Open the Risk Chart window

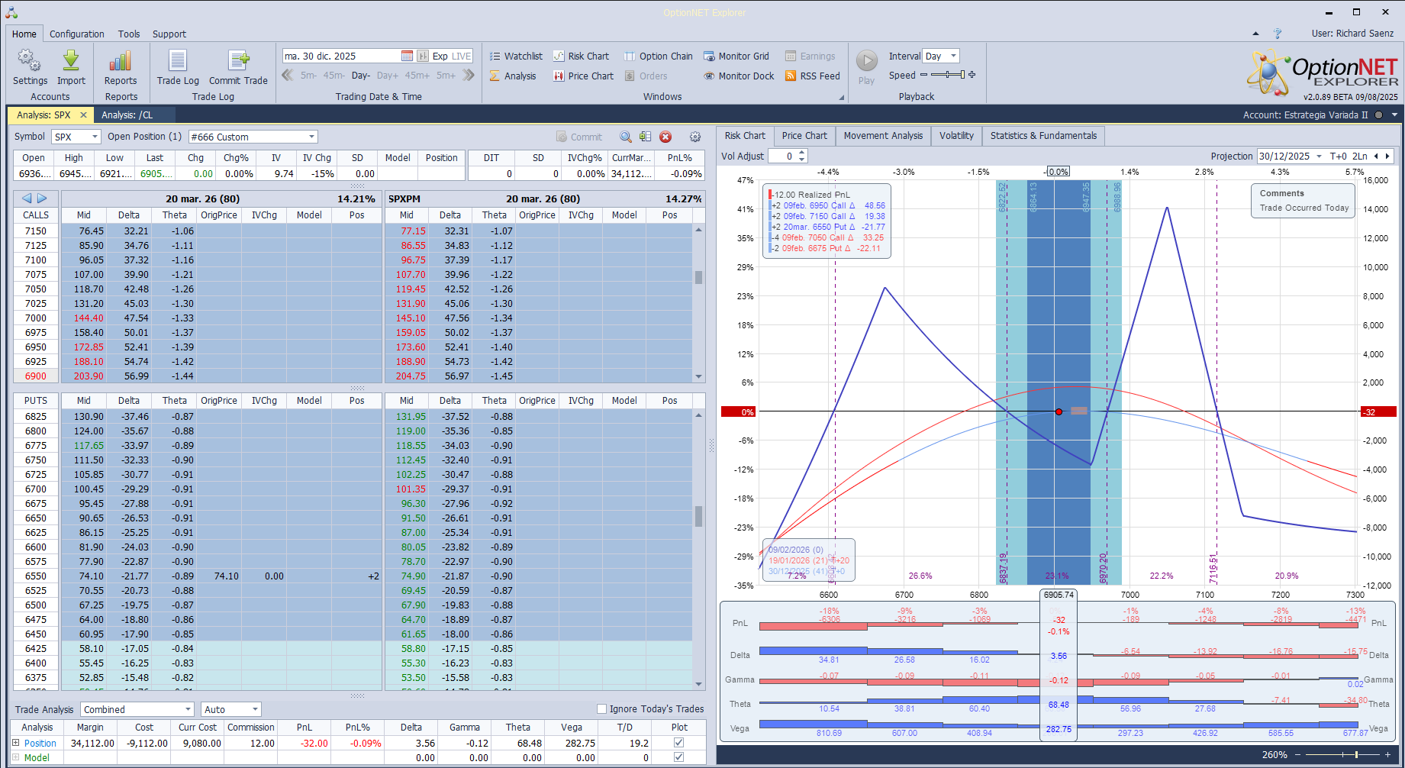(x=582, y=56)
